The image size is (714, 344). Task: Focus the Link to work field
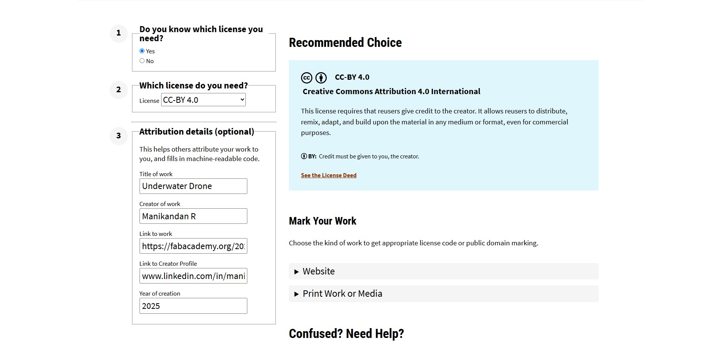(193, 246)
